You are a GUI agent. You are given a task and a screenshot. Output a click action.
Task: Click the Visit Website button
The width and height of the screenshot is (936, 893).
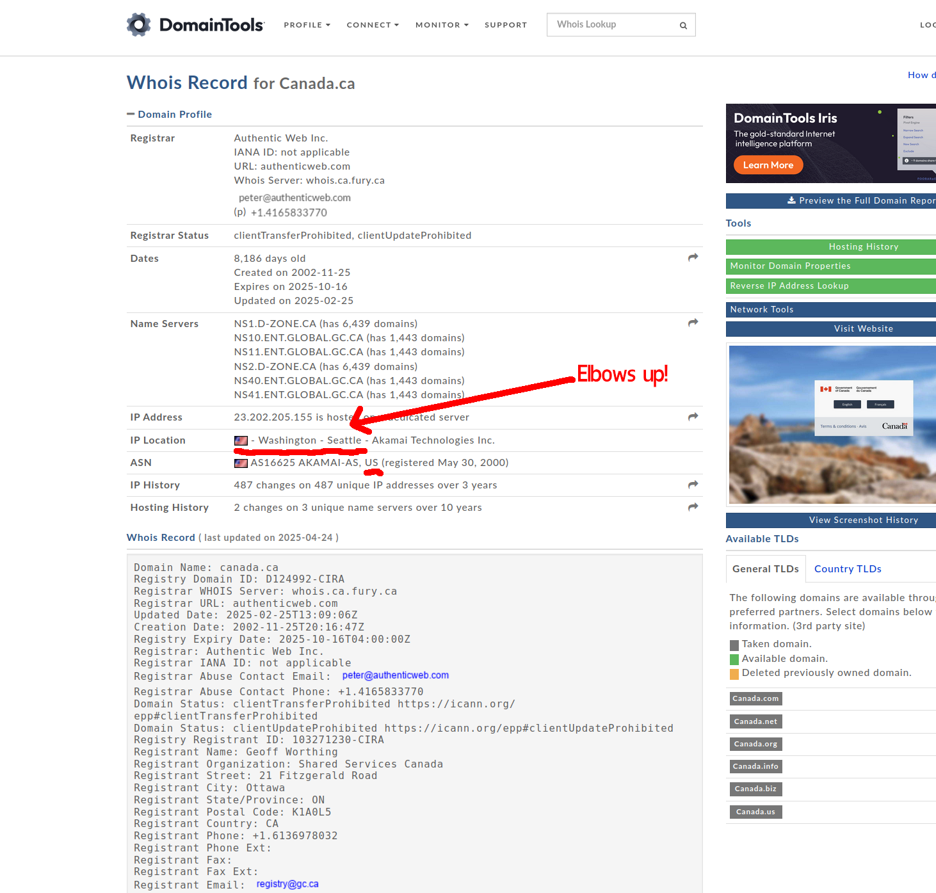(x=831, y=329)
